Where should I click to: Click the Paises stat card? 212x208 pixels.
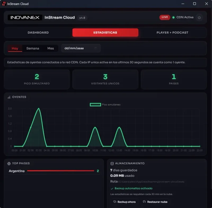(x=174, y=79)
